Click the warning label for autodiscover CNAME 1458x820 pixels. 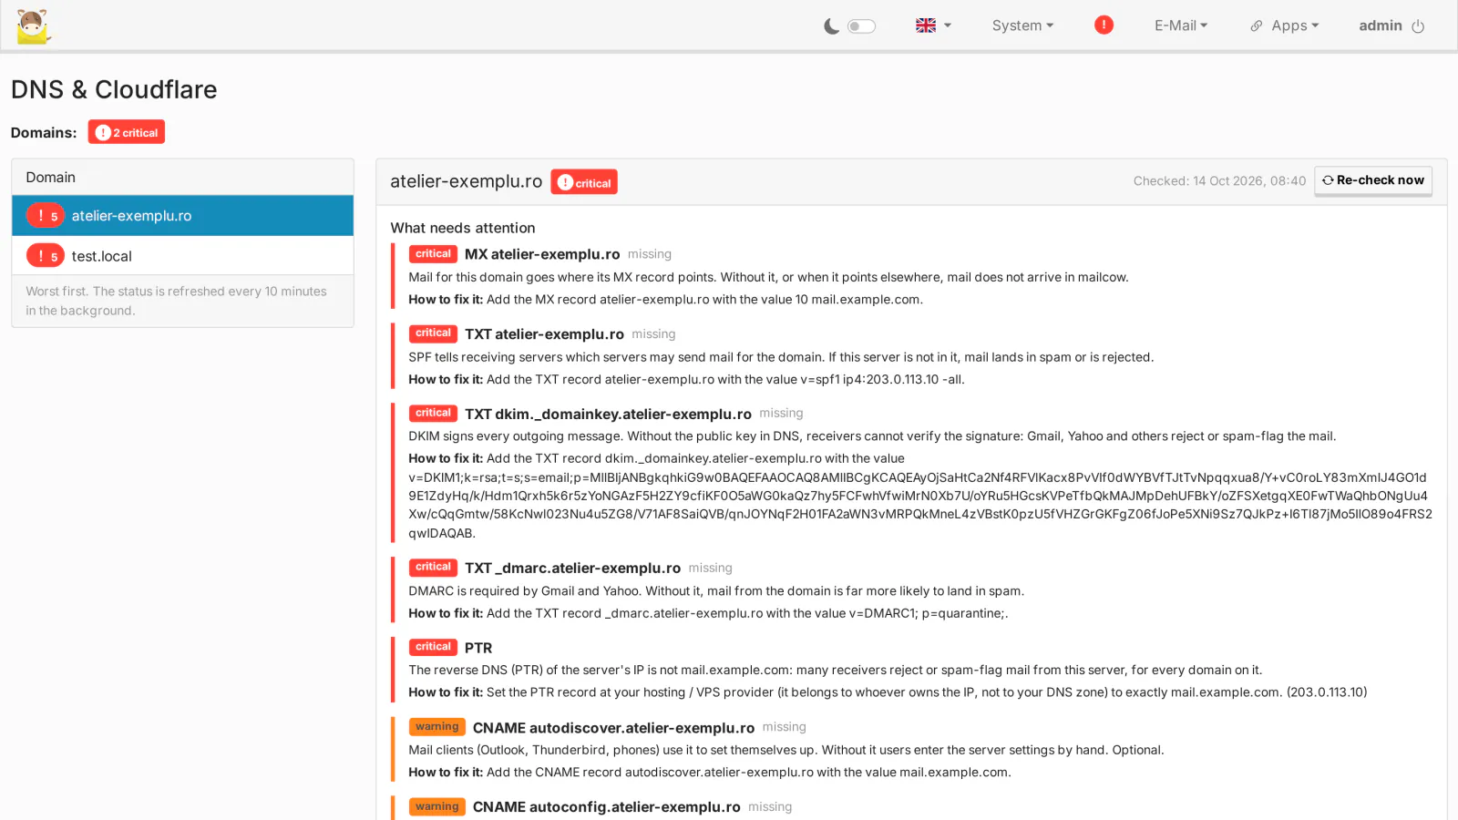tap(437, 727)
